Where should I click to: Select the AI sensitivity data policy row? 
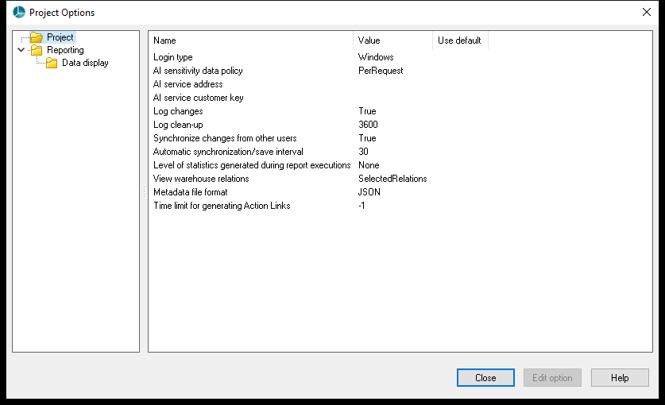click(x=198, y=71)
